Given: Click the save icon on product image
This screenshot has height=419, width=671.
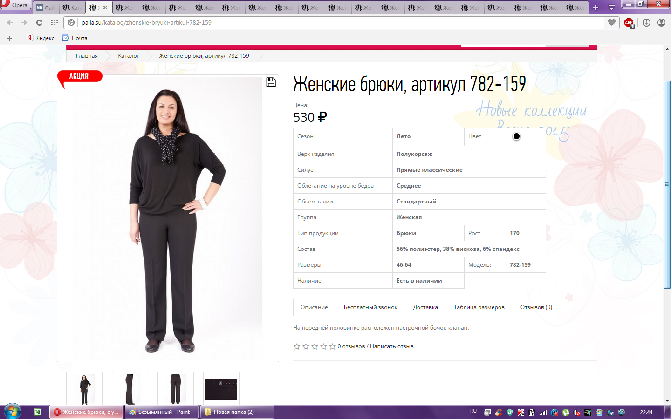Looking at the screenshot, I should coord(271,82).
